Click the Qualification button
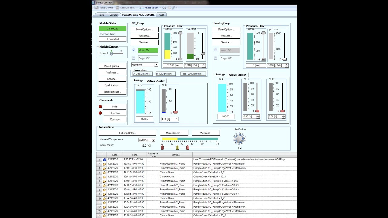Screen dimensions: 388x218 click(112, 85)
